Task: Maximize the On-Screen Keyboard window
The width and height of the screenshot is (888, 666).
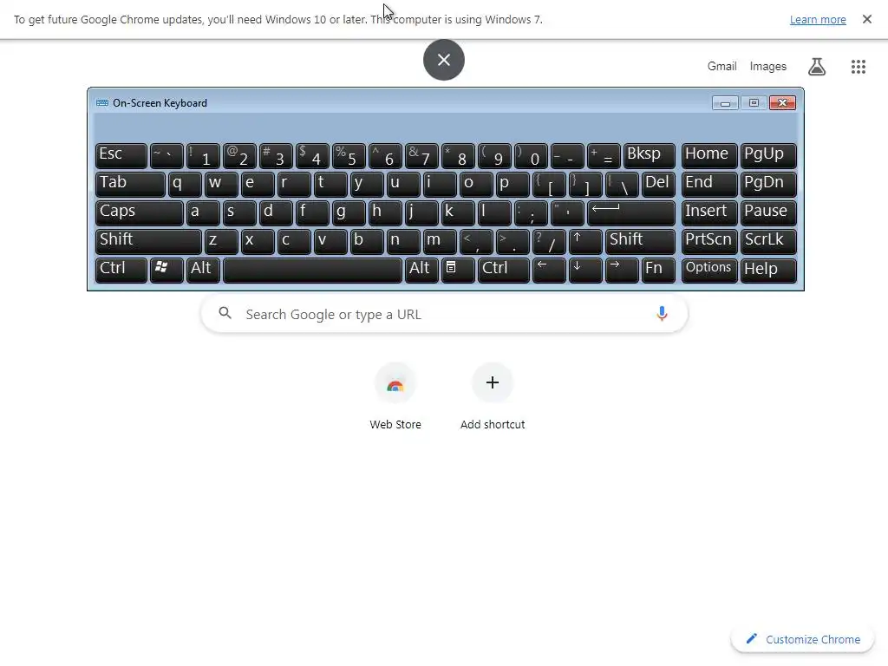Action: 754,103
